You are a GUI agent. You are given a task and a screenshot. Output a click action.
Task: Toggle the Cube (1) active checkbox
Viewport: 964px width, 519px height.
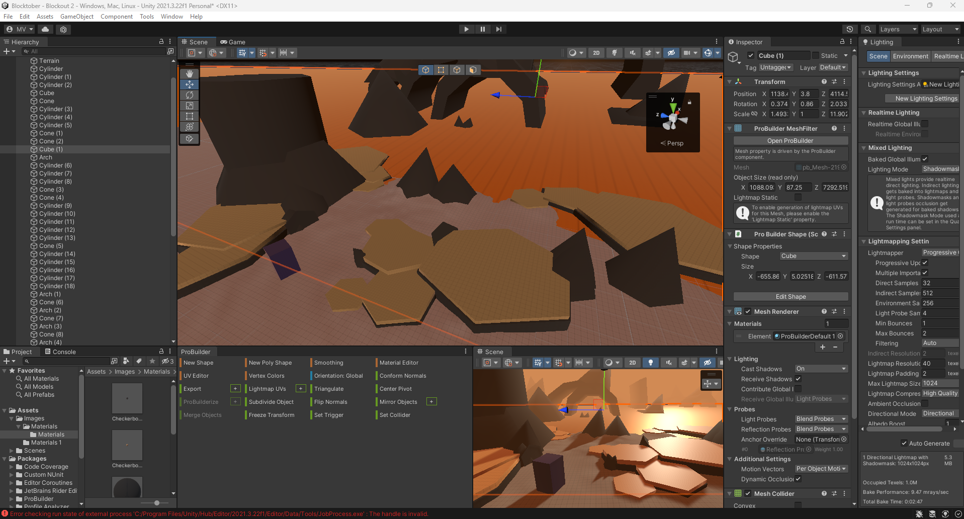(x=750, y=56)
